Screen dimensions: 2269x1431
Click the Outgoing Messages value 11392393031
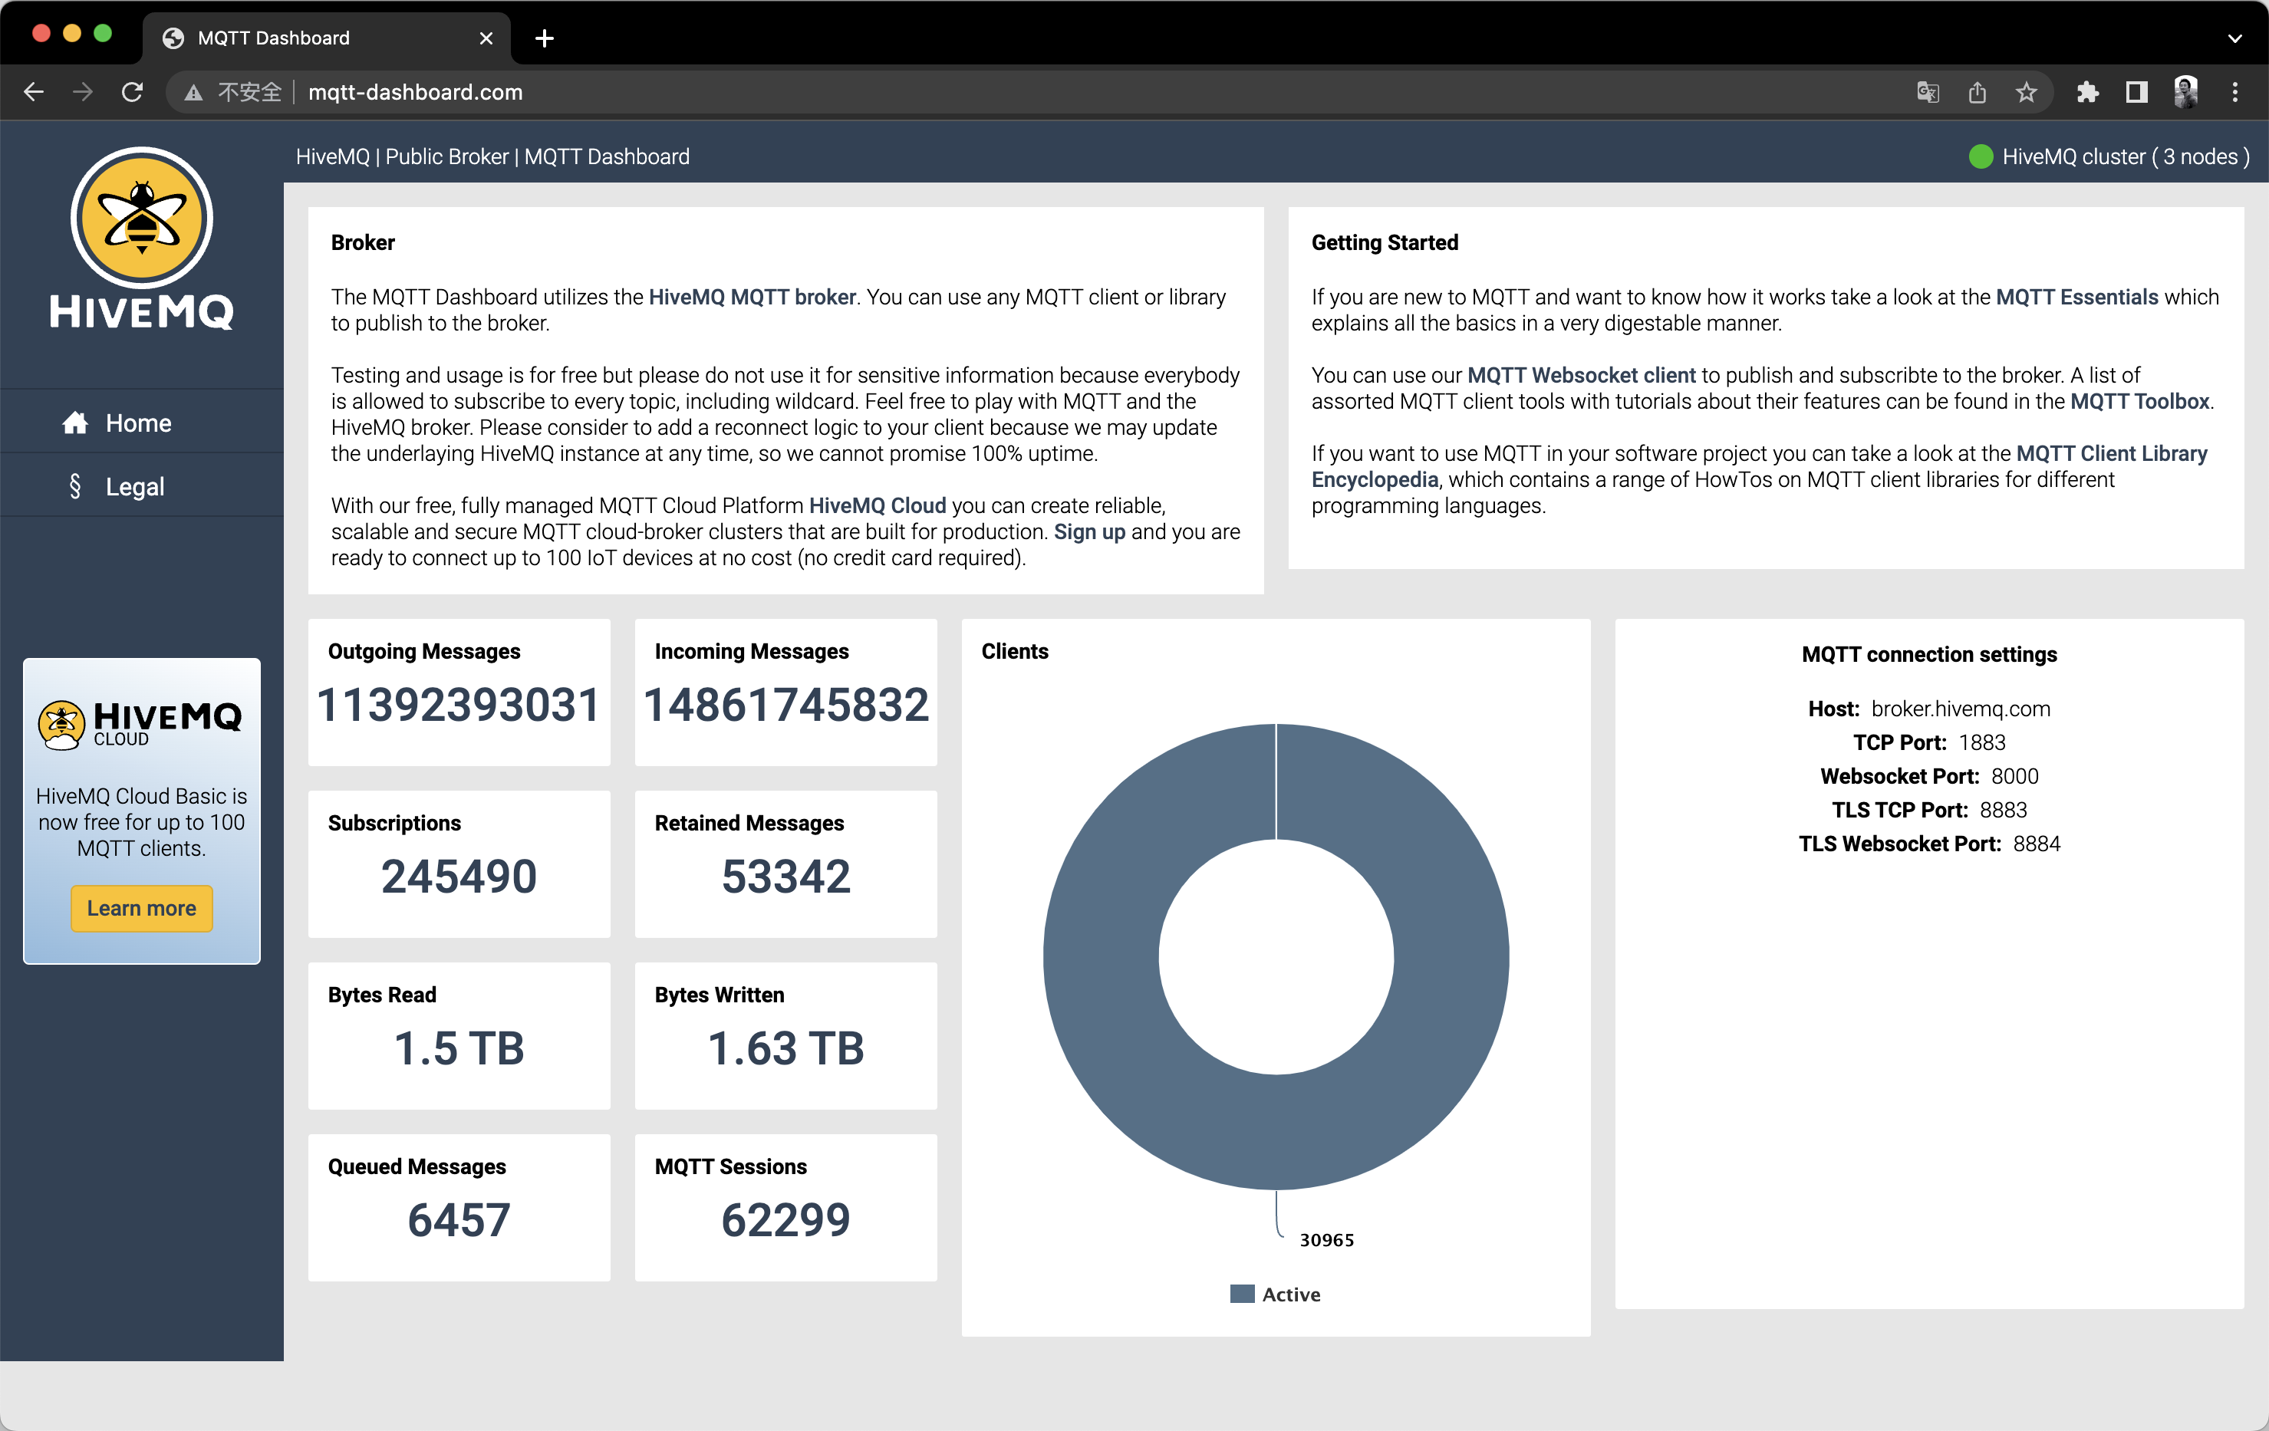point(459,705)
